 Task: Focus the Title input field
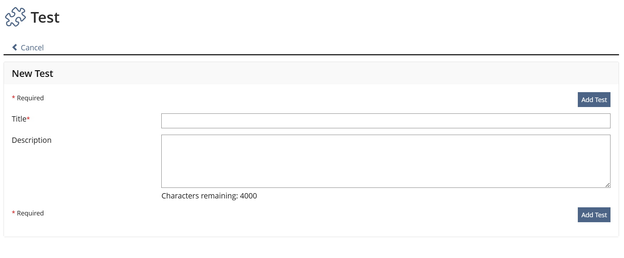386,121
